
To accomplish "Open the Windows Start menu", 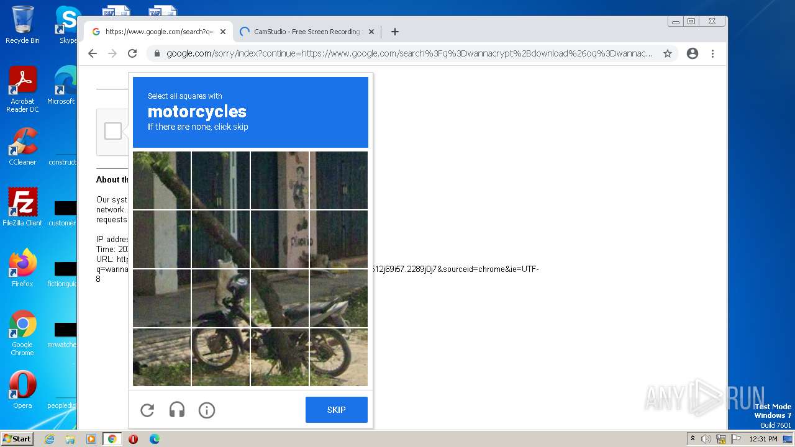I will pyautogui.click(x=17, y=439).
